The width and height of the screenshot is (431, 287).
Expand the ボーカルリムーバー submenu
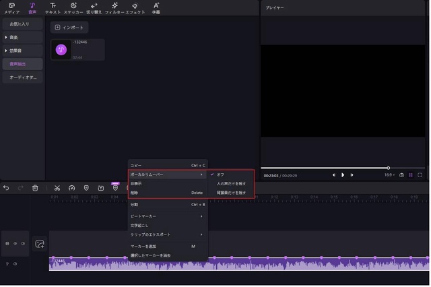[x=168, y=175]
